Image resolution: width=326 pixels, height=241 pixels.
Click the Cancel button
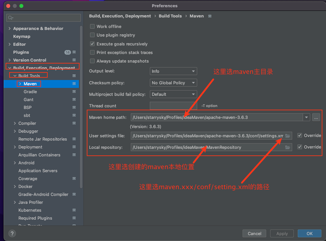coord(254,233)
